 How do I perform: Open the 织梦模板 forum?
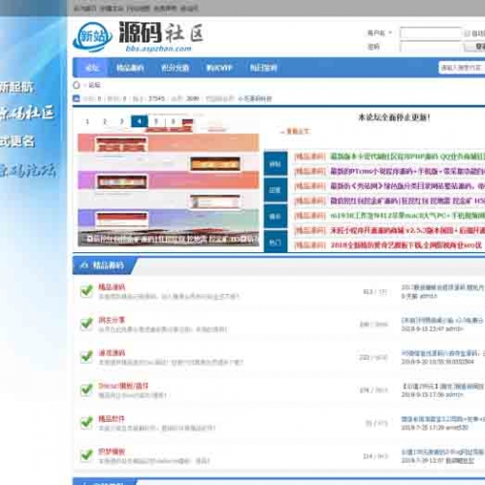click(x=112, y=451)
